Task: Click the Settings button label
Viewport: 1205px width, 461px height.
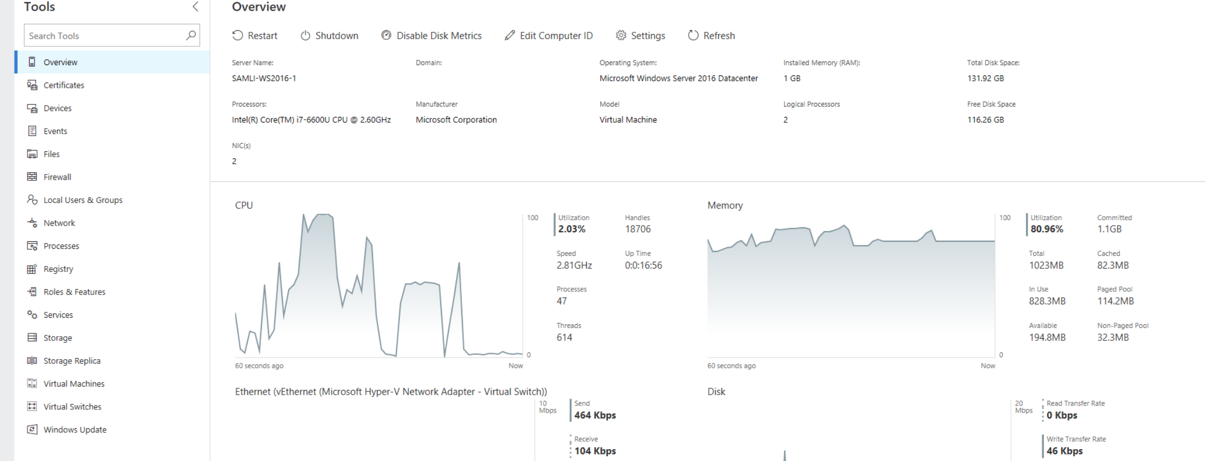Action: [648, 36]
